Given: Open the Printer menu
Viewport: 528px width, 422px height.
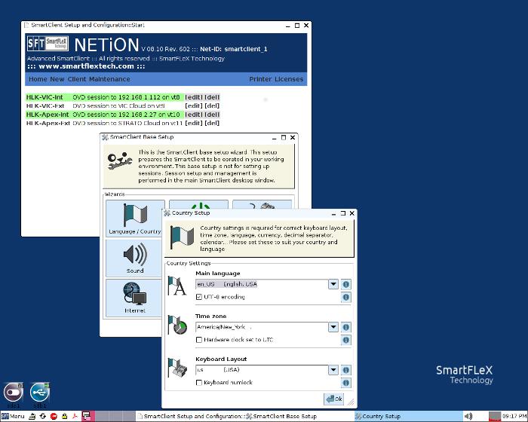Looking at the screenshot, I should tap(260, 79).
